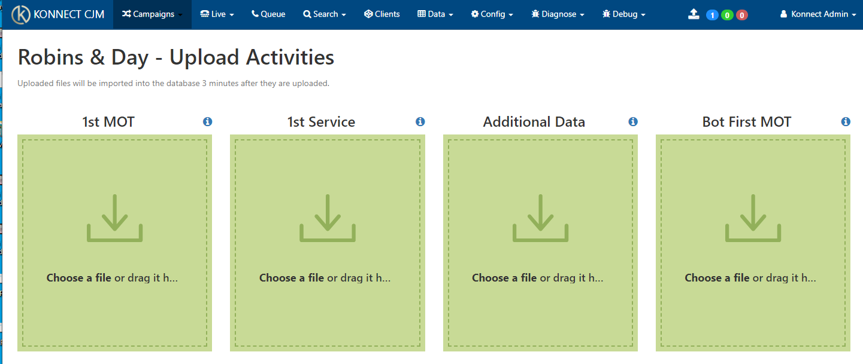This screenshot has height=364, width=863.
Task: Open the Diagnose dropdown
Action: point(558,14)
